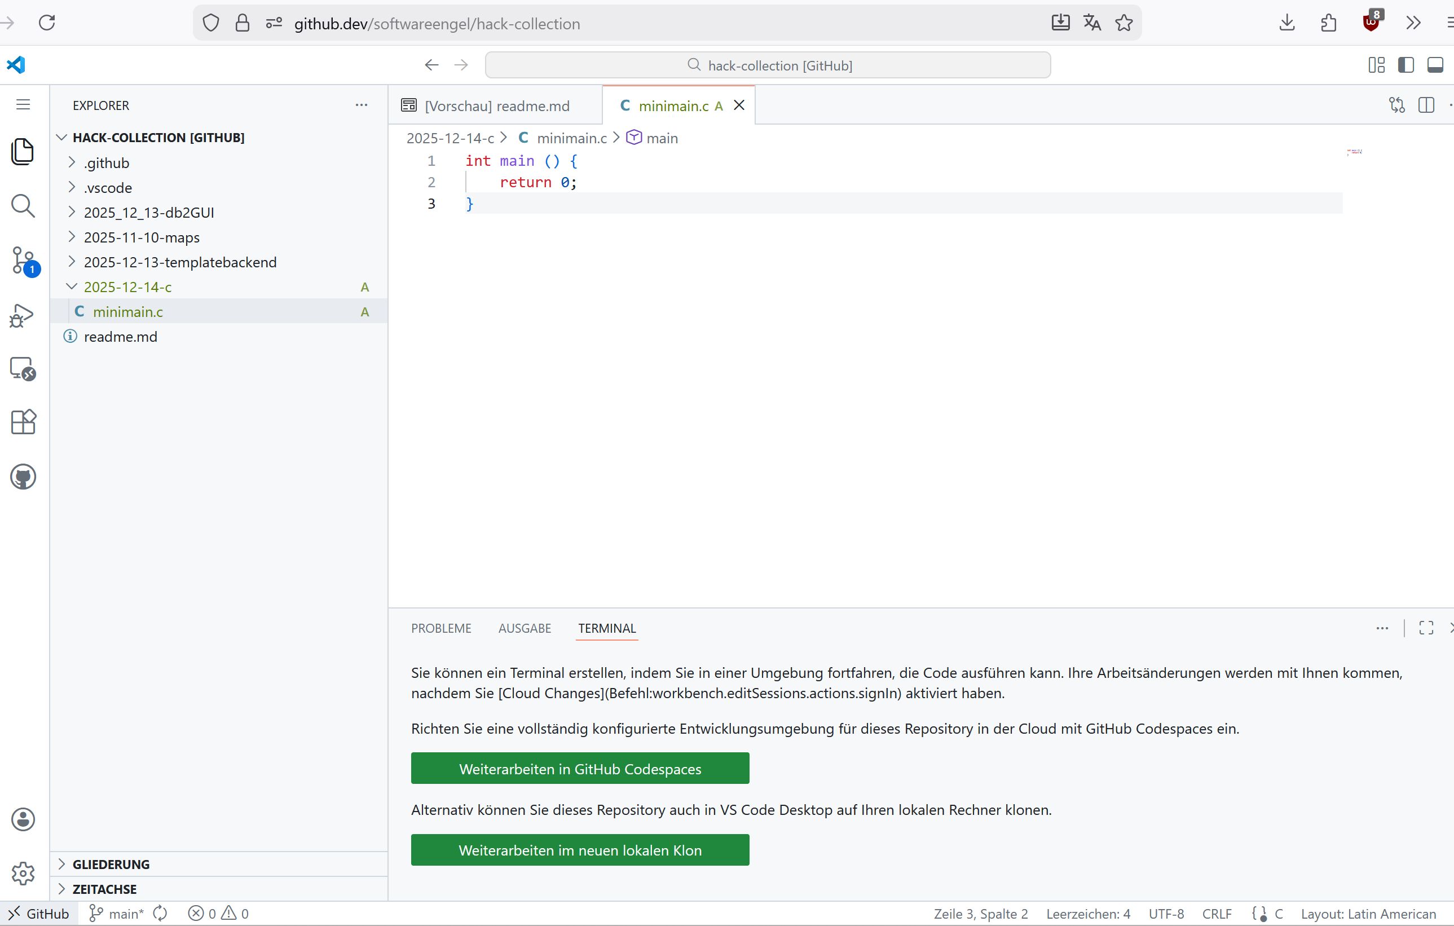Collapse the 2025-12-14-c folder

pos(127,286)
